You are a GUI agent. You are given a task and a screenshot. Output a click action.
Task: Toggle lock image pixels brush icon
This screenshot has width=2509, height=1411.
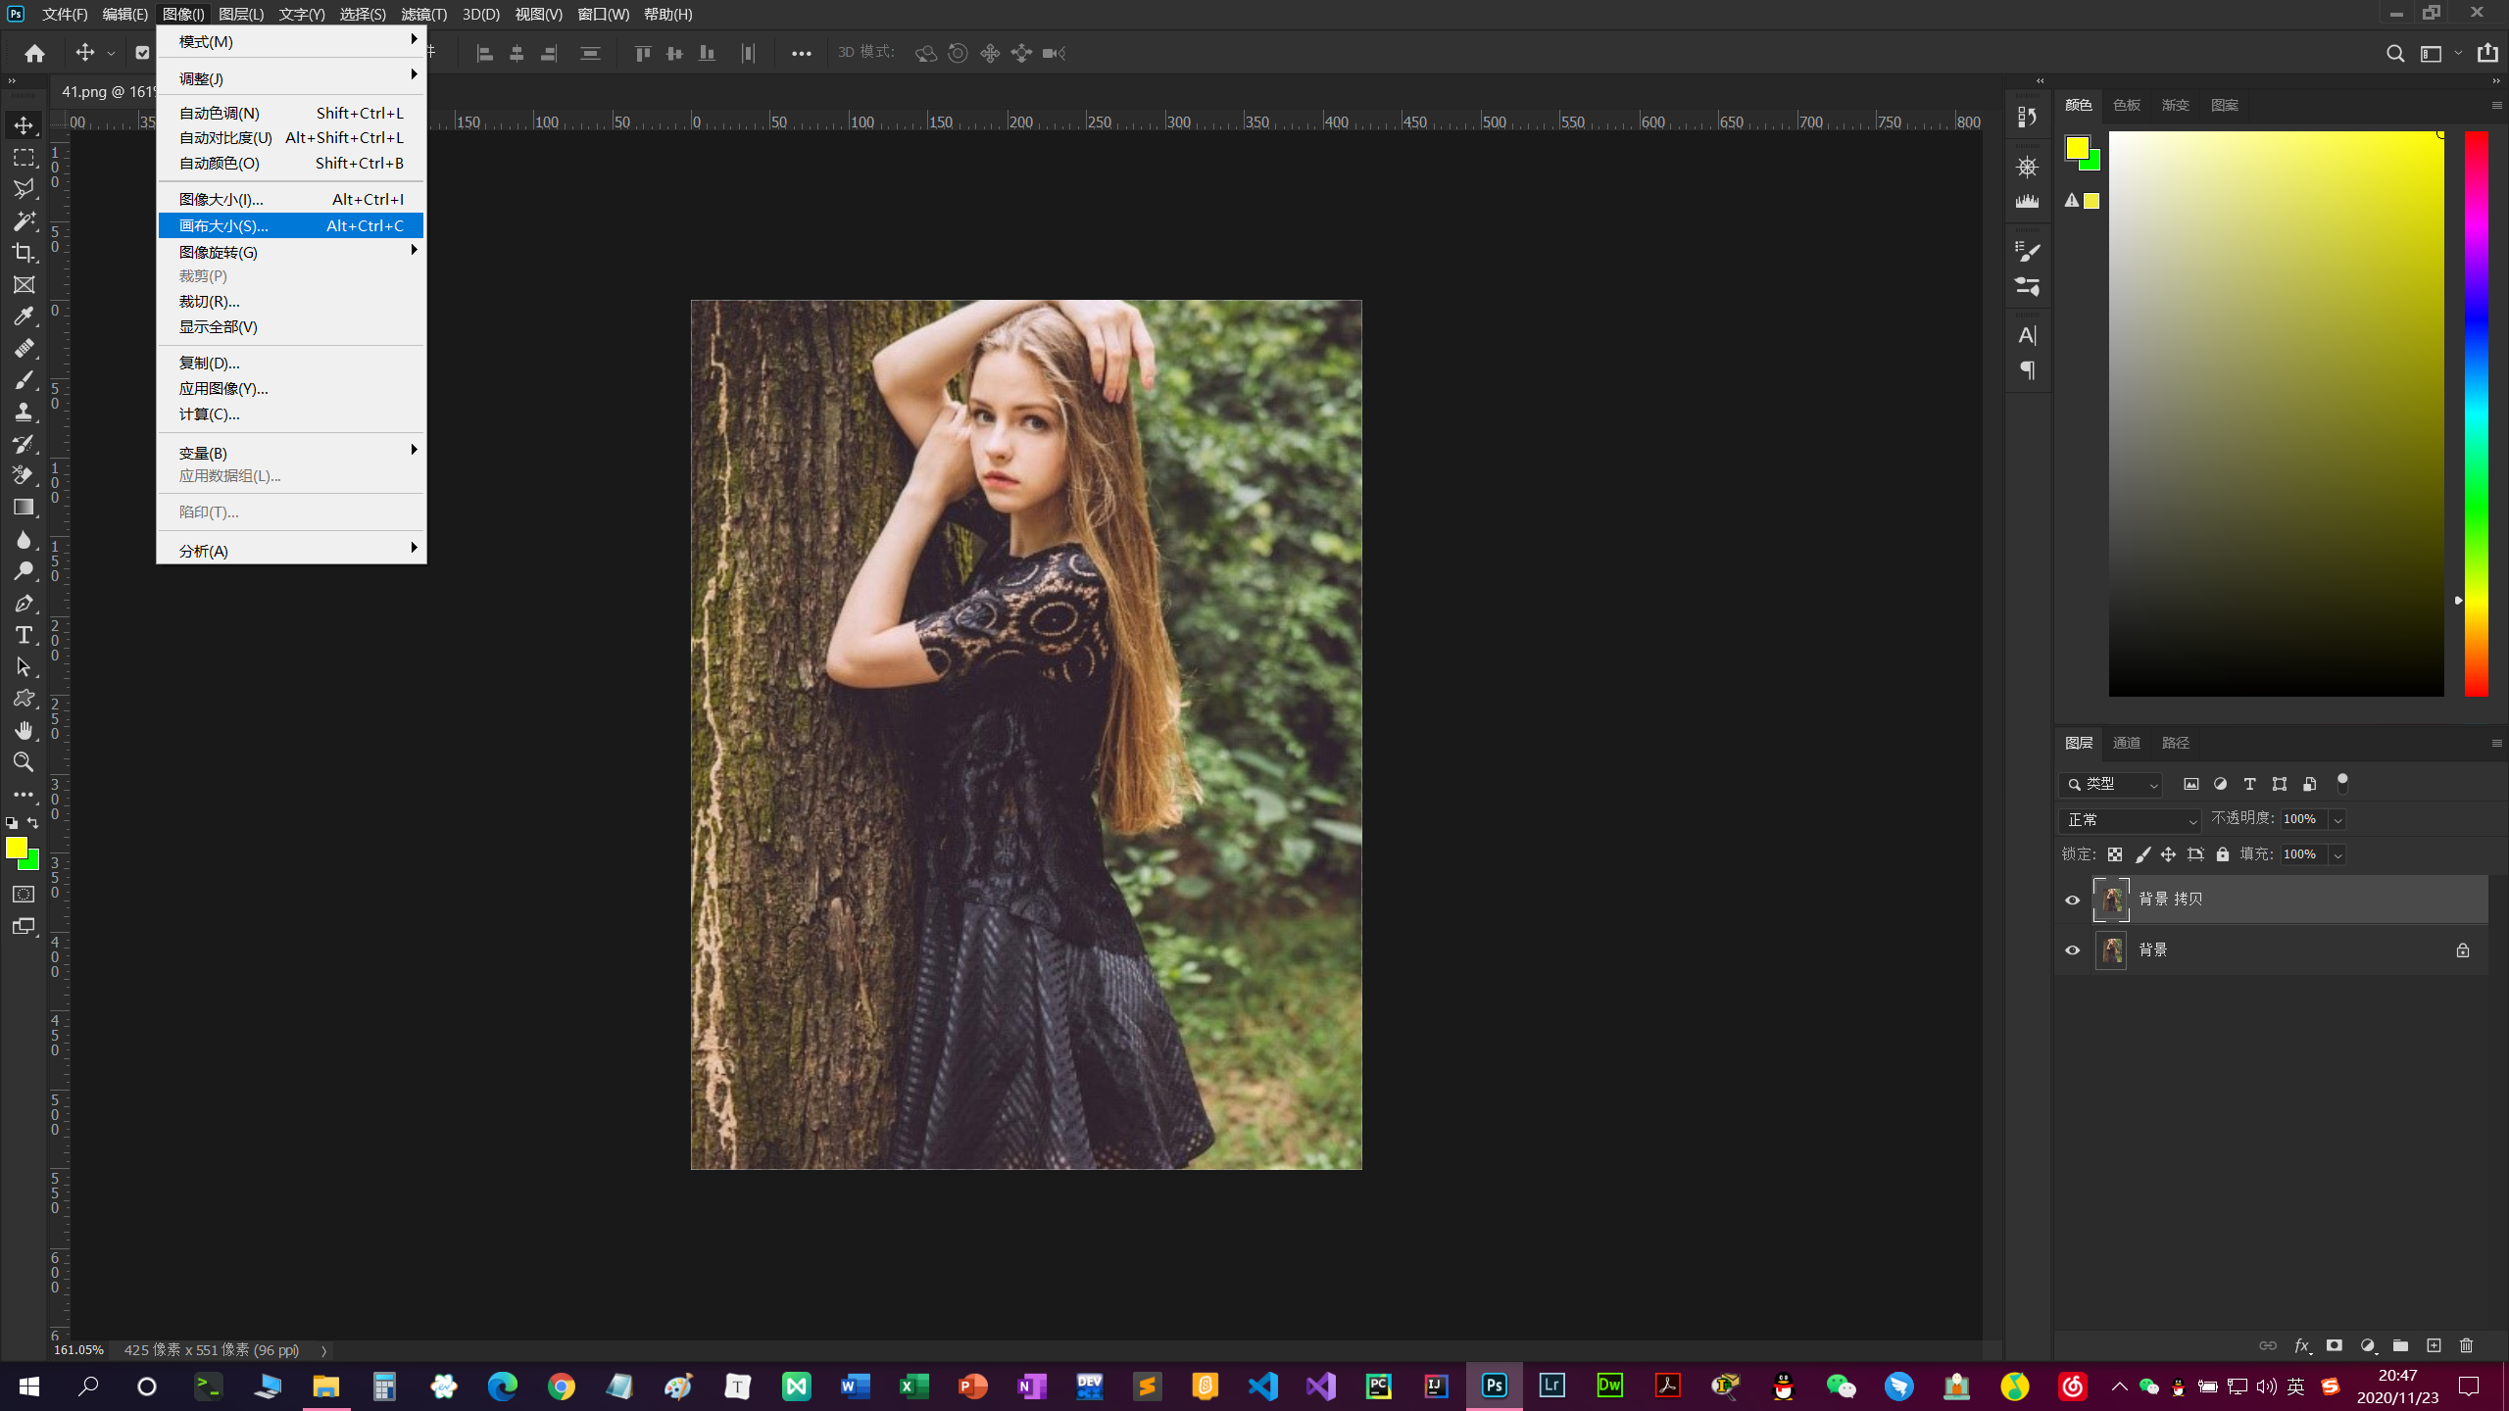click(2142, 854)
